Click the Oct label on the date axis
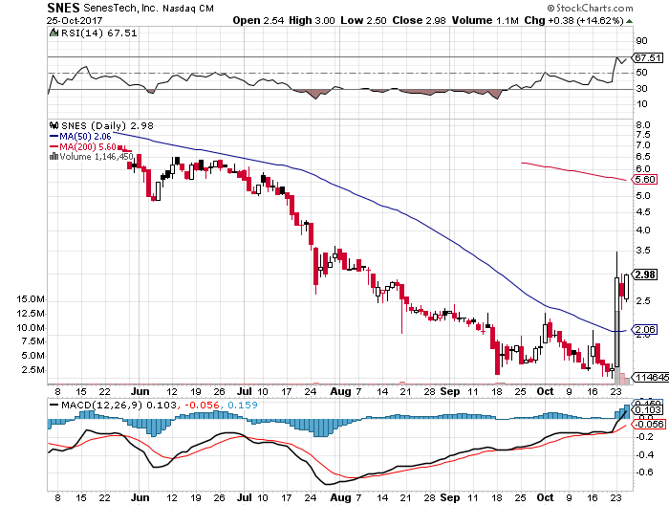Viewport: 669px width, 505px height. (542, 390)
